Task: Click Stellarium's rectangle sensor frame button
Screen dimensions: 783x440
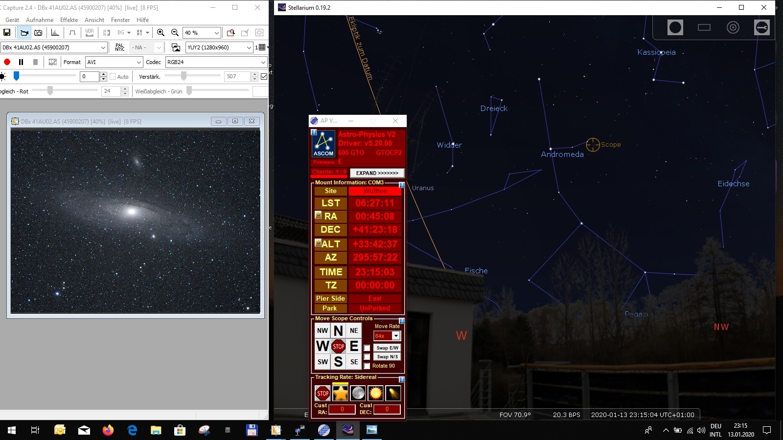Action: pos(704,27)
